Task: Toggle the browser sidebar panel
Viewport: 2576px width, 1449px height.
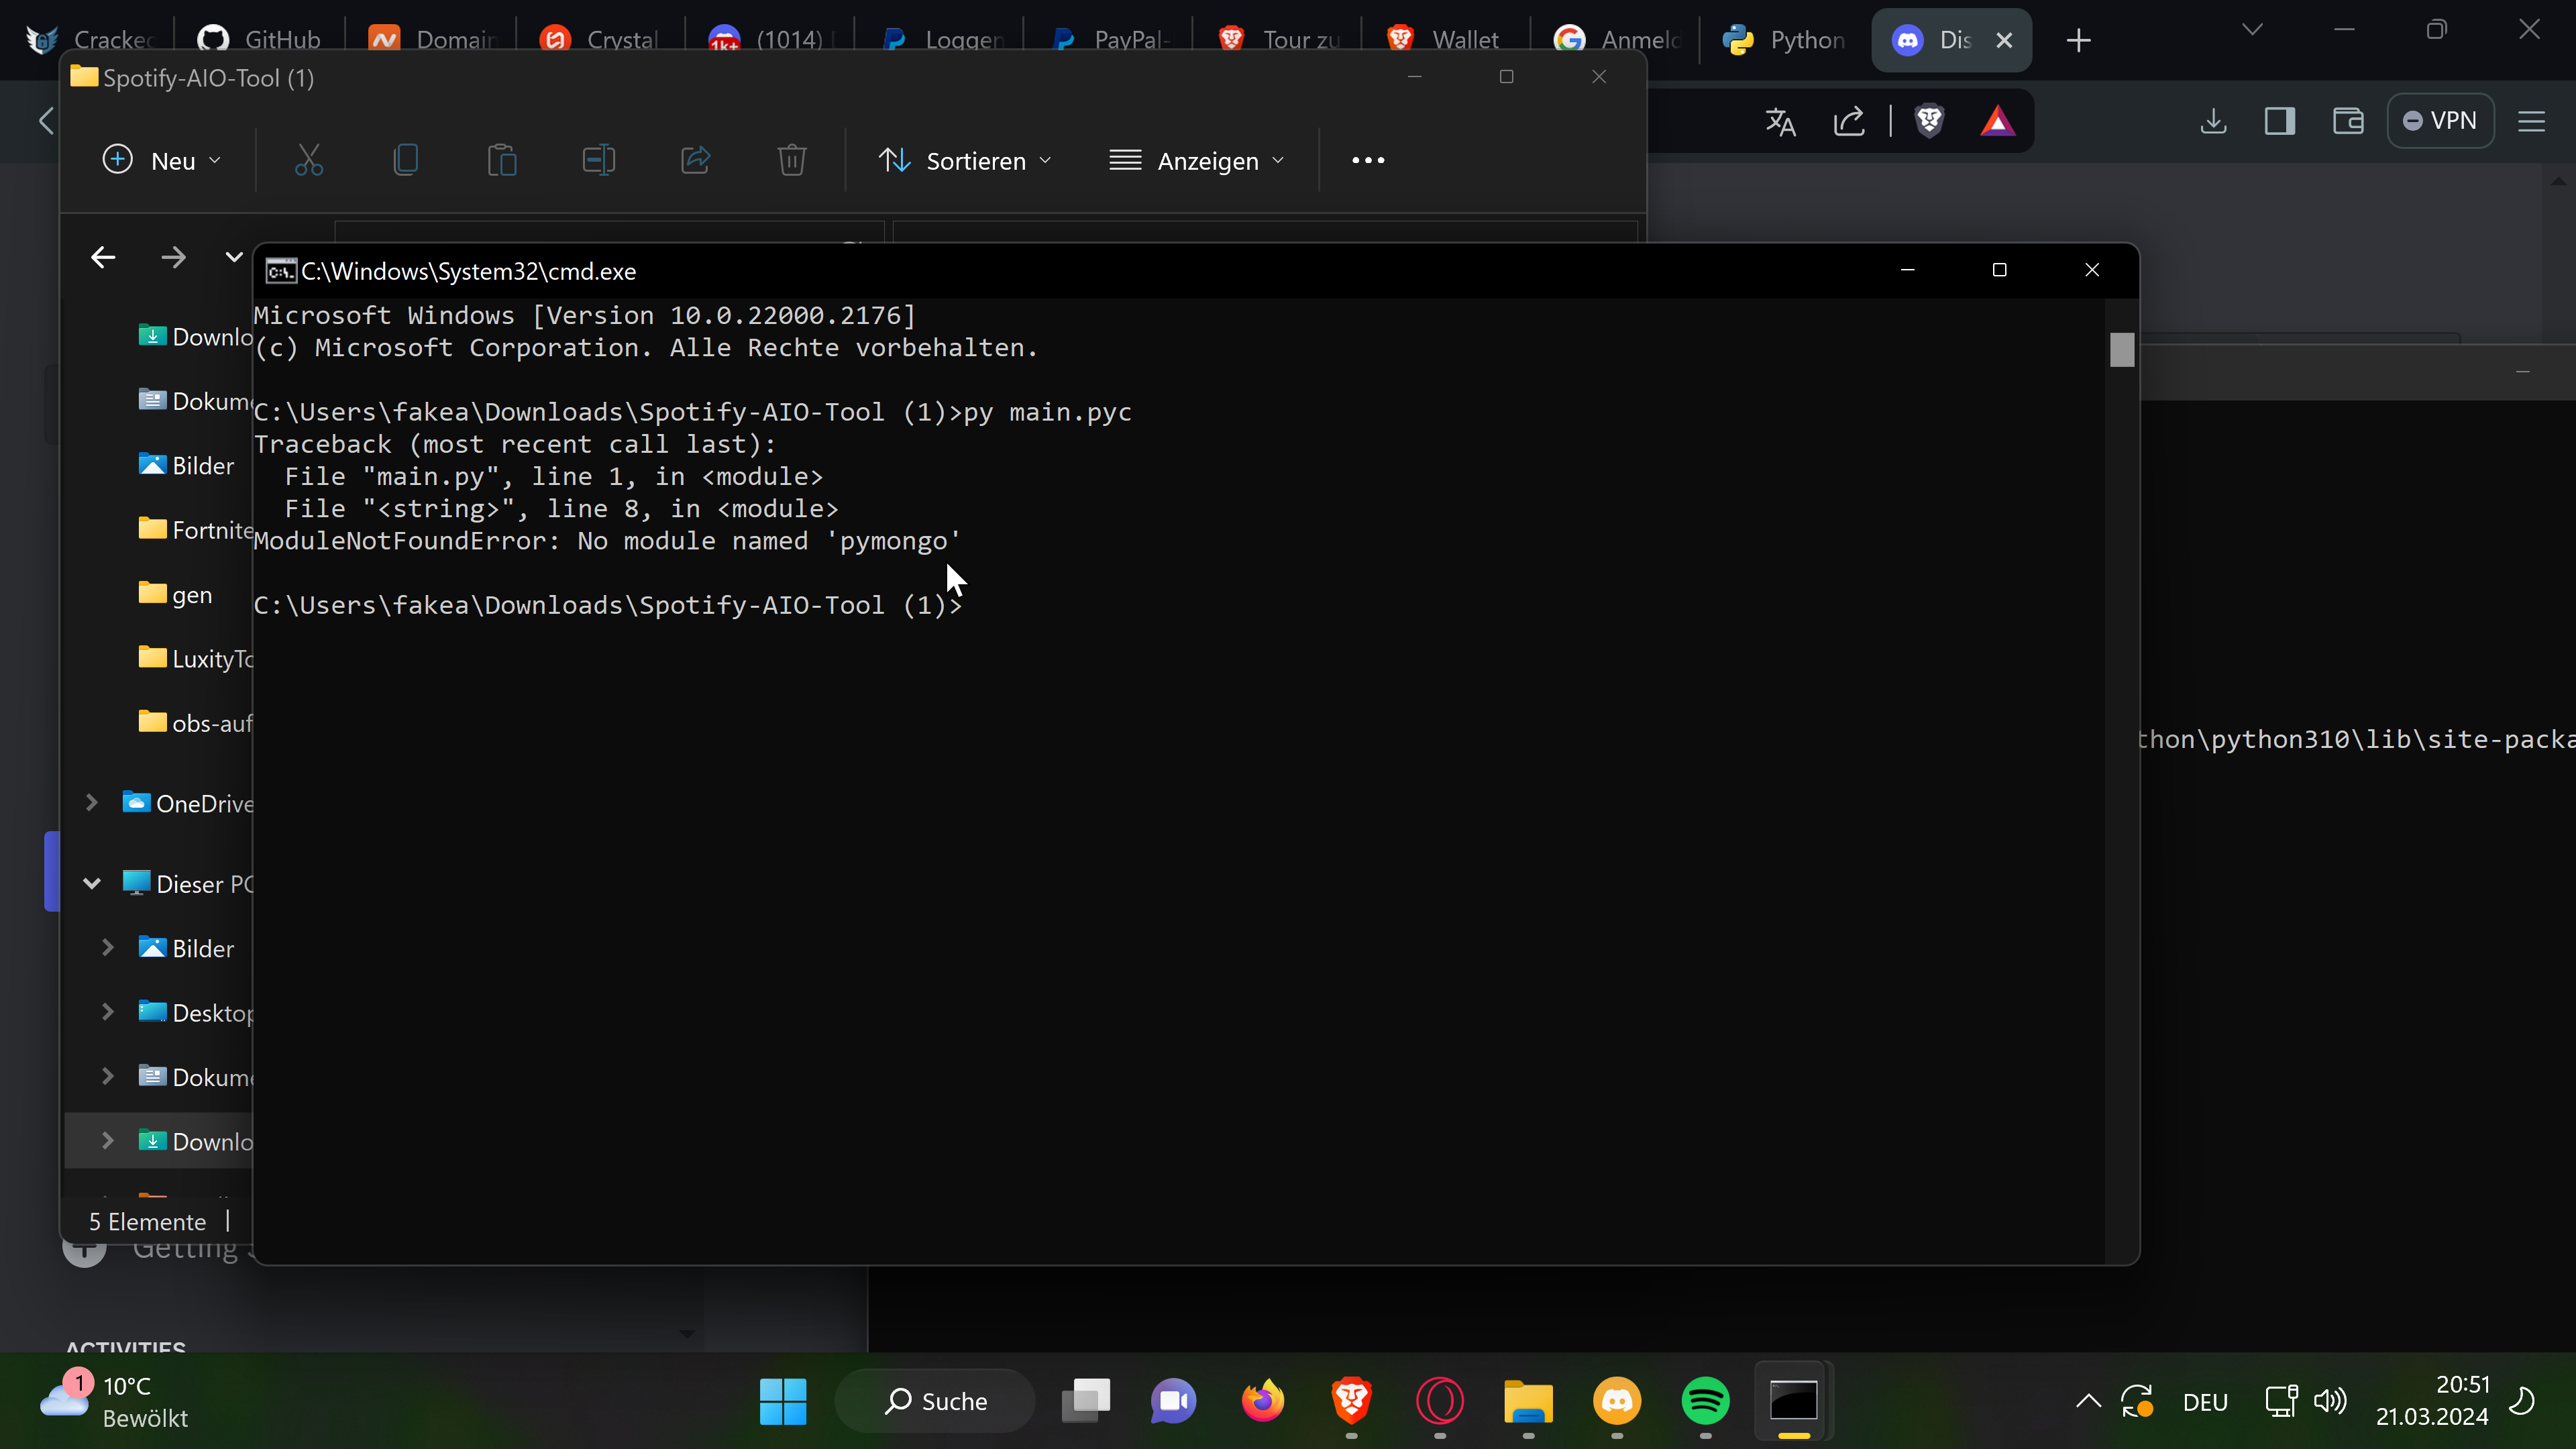Action: [2280, 121]
